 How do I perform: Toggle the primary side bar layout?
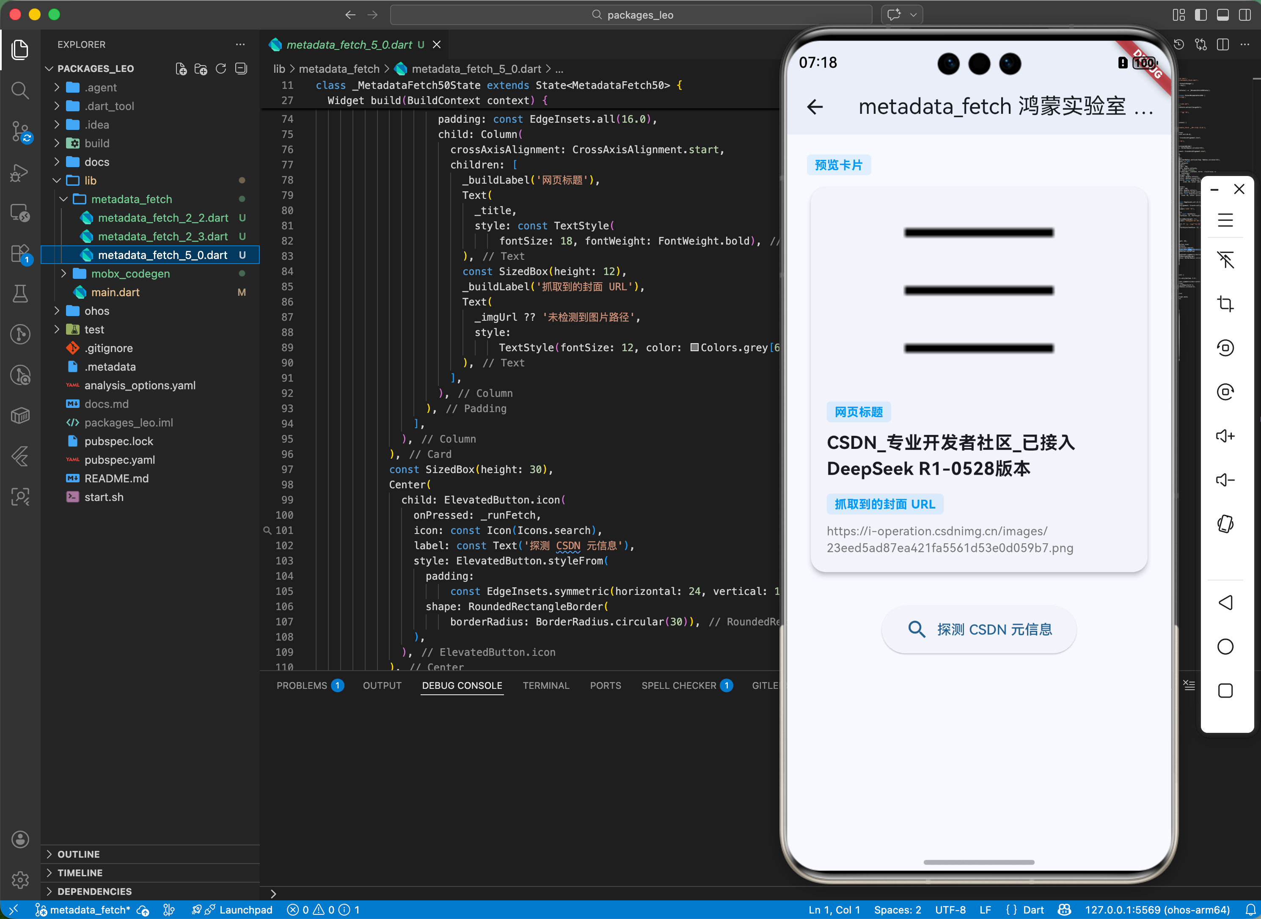[1200, 15]
